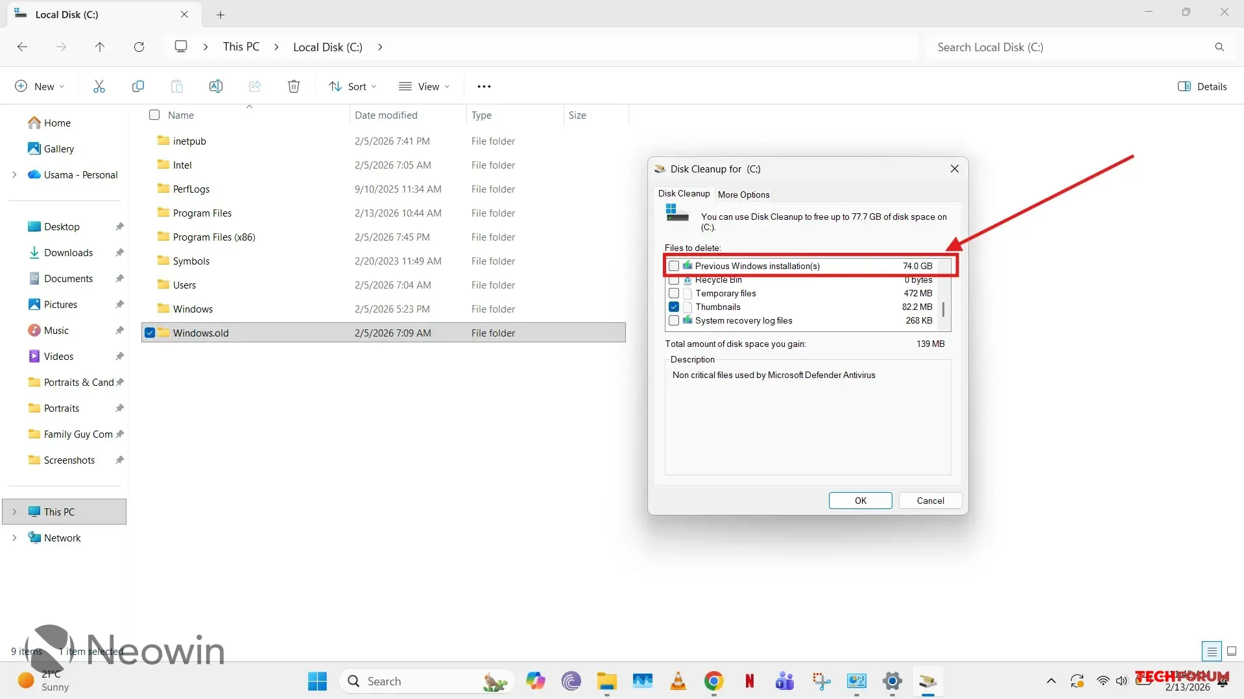Open the See more three-dots menu
The image size is (1244, 699).
pyautogui.click(x=484, y=86)
